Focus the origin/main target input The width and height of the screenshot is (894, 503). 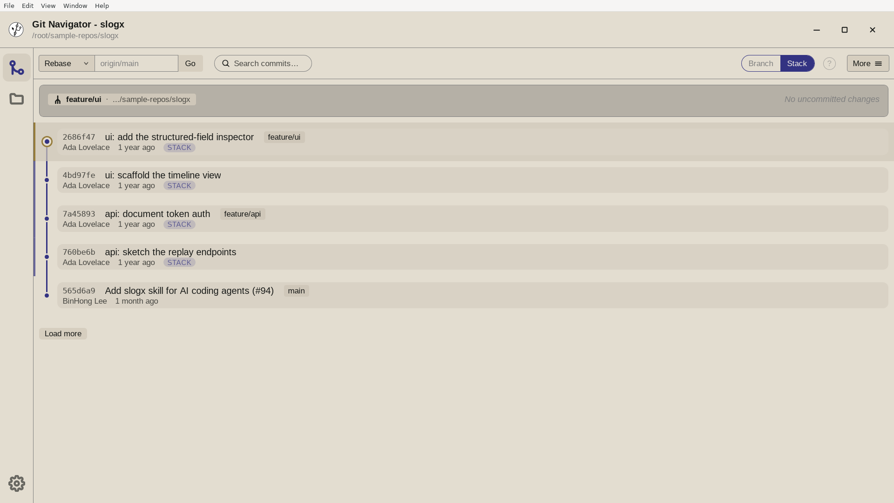coord(136,63)
